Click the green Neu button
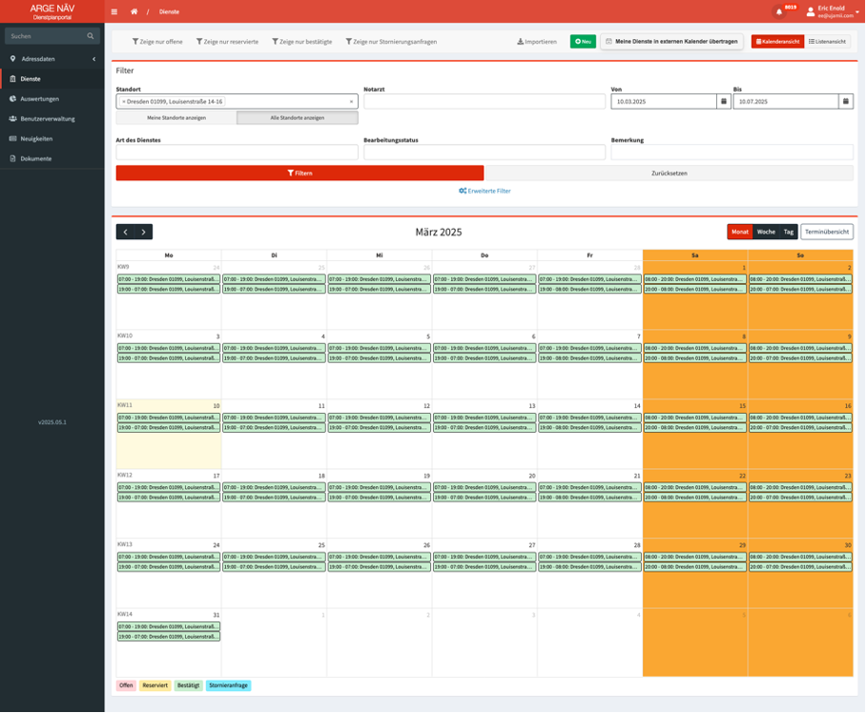The height and width of the screenshot is (713, 866). [x=583, y=42]
